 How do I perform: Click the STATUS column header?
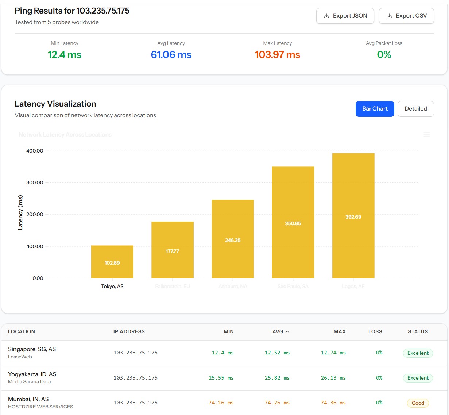coord(418,331)
